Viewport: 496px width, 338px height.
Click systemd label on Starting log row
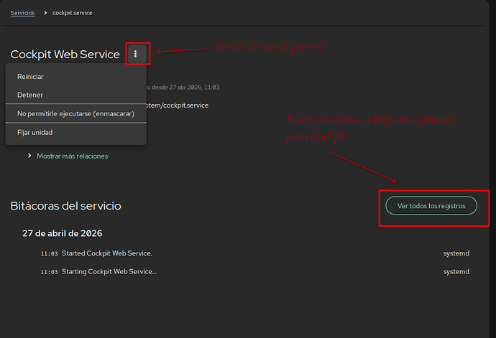pyautogui.click(x=456, y=272)
